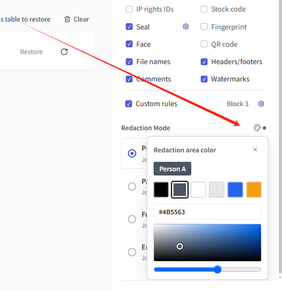This screenshot has height=290, width=283.
Task: Pick the blue color swatch
Action: [235, 190]
